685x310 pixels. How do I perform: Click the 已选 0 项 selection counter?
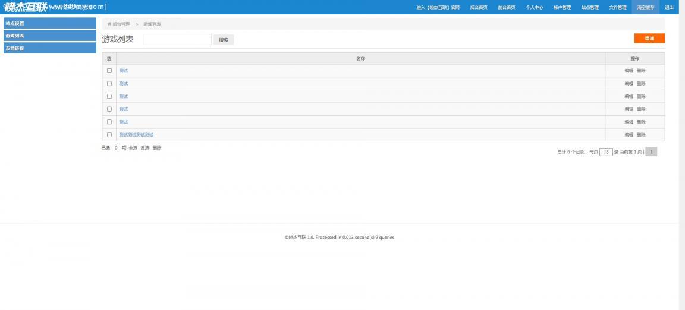click(x=114, y=148)
